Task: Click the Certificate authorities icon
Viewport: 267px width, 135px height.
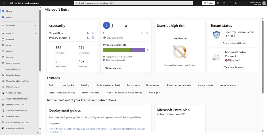Action: (x=3, y=128)
